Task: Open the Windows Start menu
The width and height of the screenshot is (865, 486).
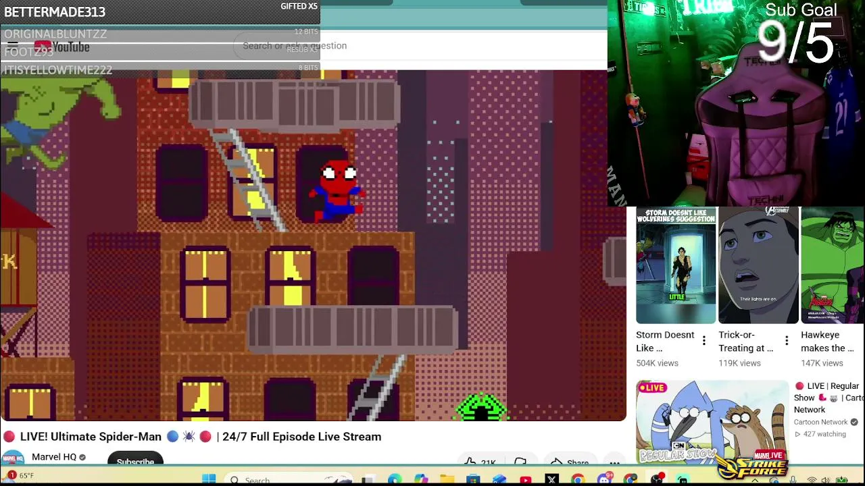Action: click(x=209, y=480)
